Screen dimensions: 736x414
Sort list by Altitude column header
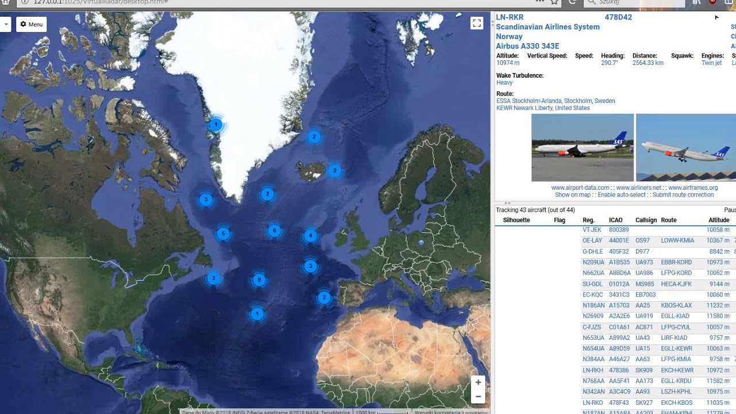point(719,220)
